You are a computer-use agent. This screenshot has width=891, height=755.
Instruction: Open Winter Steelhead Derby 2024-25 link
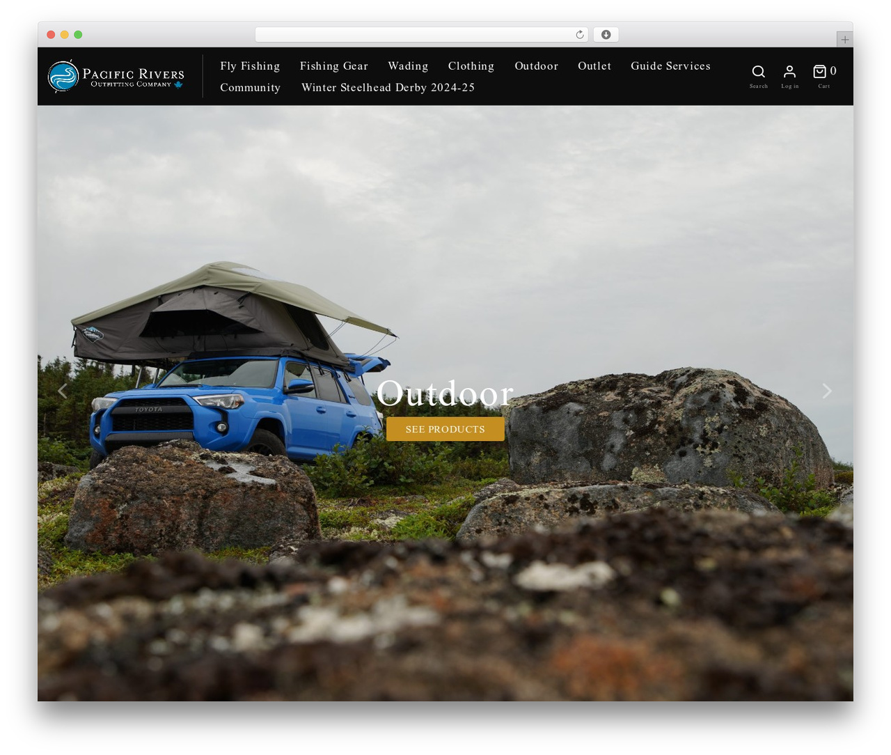pyautogui.click(x=388, y=88)
